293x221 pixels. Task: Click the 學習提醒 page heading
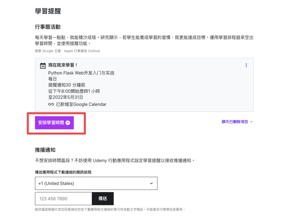coord(48,11)
